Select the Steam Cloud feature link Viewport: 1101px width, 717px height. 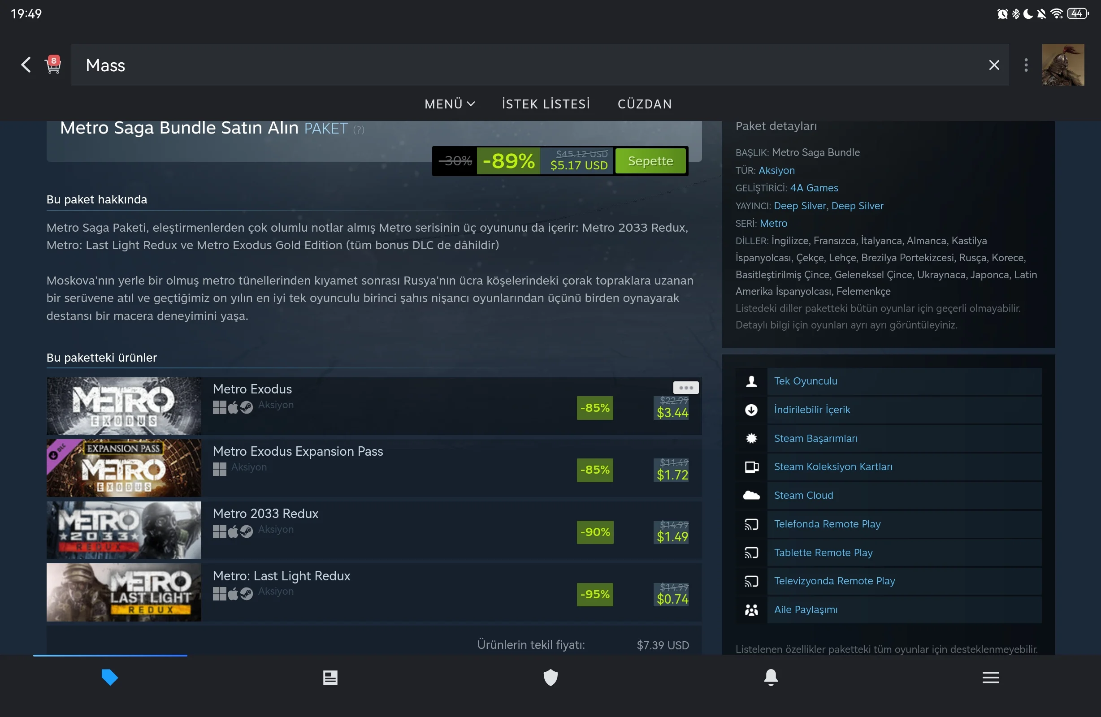[803, 496]
